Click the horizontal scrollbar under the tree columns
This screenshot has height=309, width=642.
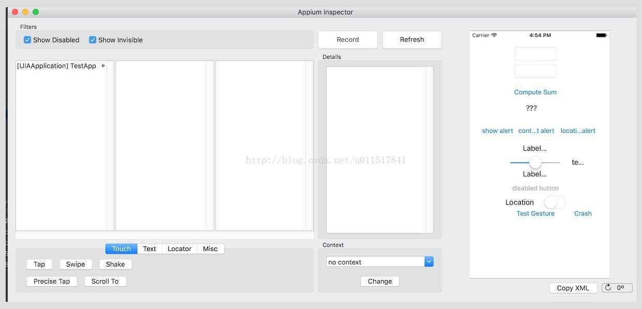click(x=165, y=235)
